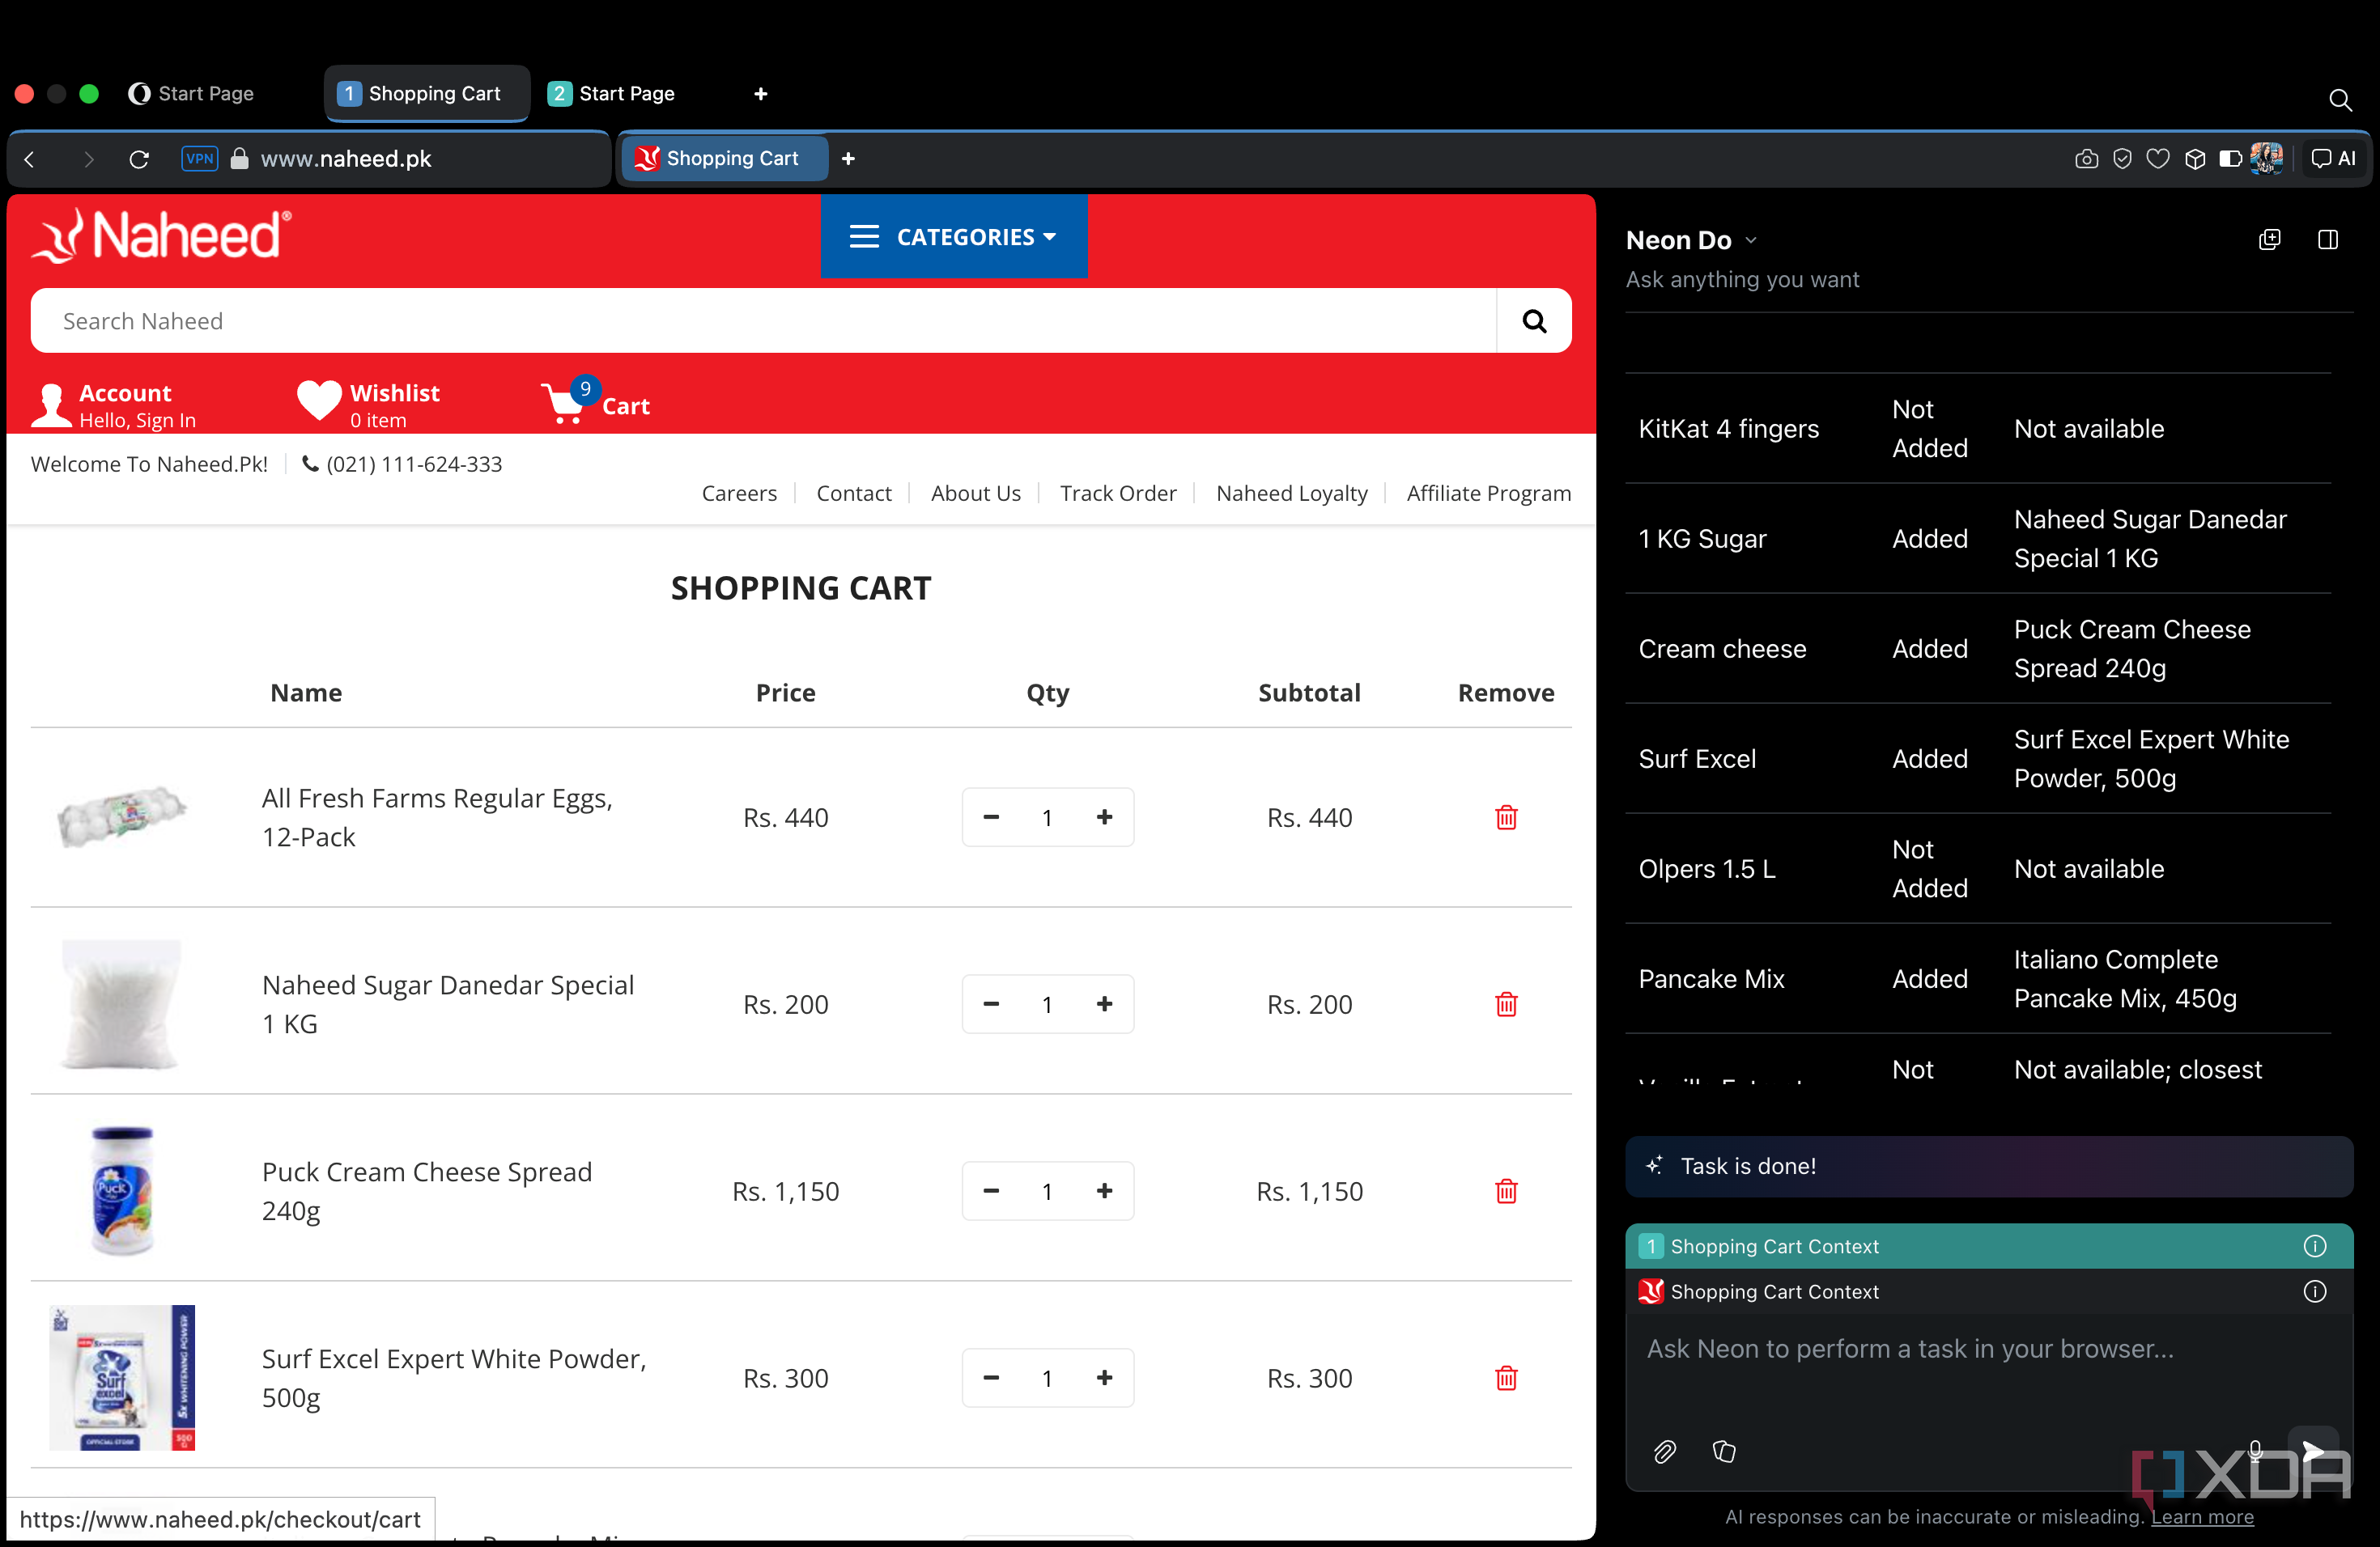The height and width of the screenshot is (1547, 2380).
Task: Decrease quantity of Surf Excel Powder
Action: [x=991, y=1377]
